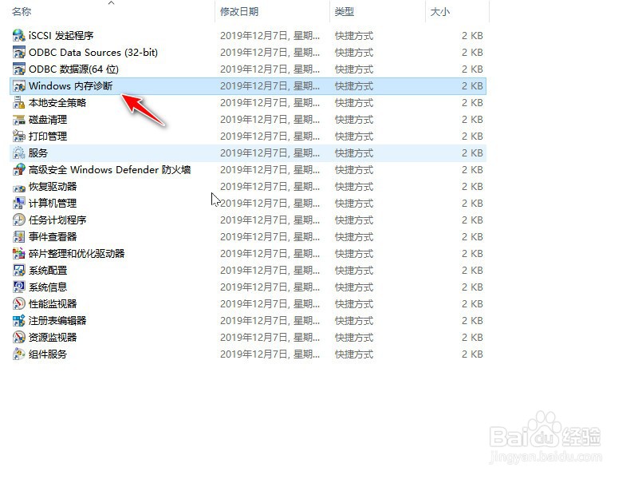
Task: Launch 计算机管理 via its icon
Action: (x=18, y=203)
